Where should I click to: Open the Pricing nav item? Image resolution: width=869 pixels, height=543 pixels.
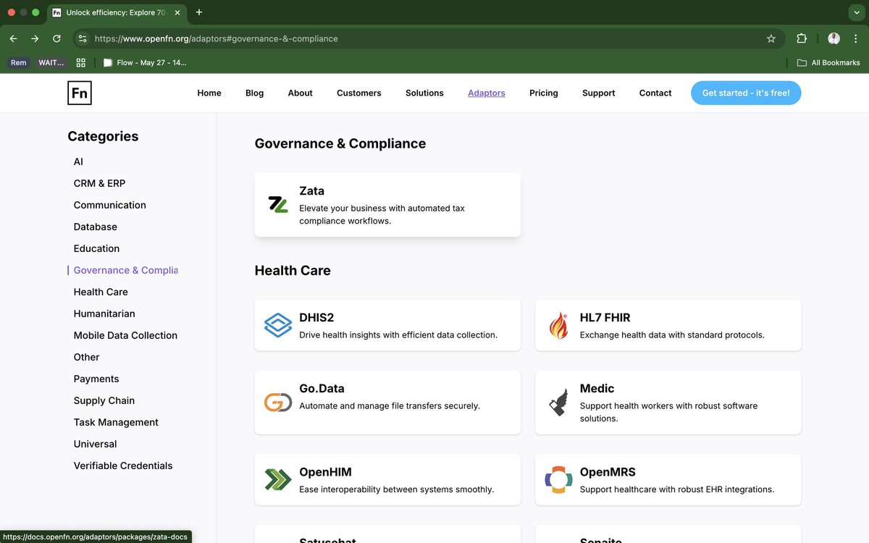pyautogui.click(x=543, y=93)
